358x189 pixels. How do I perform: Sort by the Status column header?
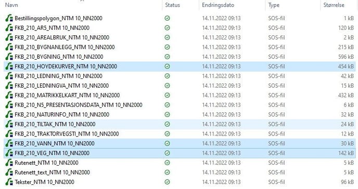coord(173,5)
